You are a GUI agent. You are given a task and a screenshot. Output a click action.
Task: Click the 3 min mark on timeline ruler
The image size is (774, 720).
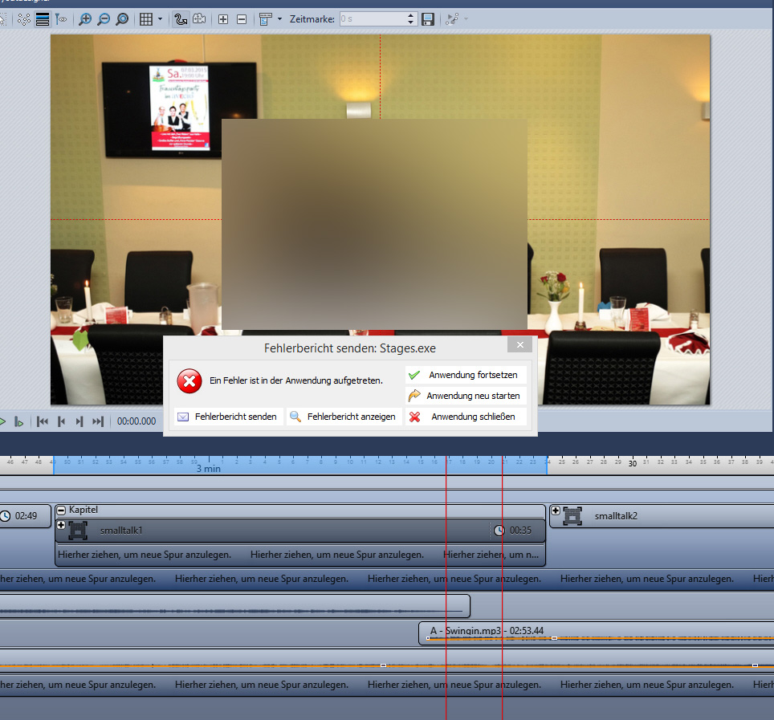point(209,468)
